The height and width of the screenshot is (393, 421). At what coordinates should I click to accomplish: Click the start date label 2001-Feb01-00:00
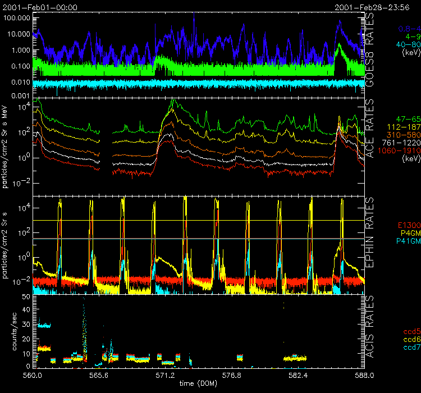point(40,8)
